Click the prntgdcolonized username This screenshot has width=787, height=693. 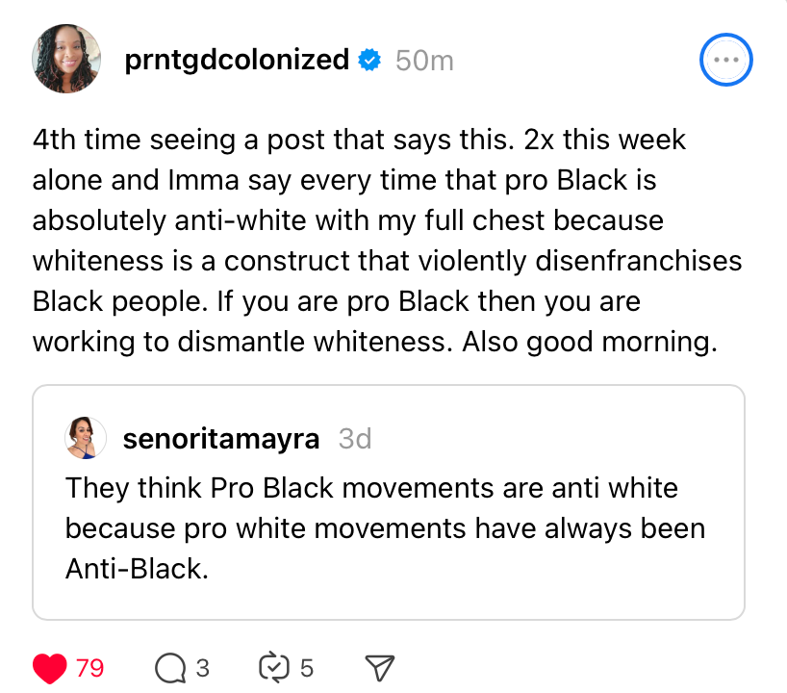(237, 60)
